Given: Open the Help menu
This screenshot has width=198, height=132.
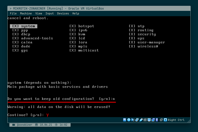Looking at the screenshot, I should [x=76, y=13].
